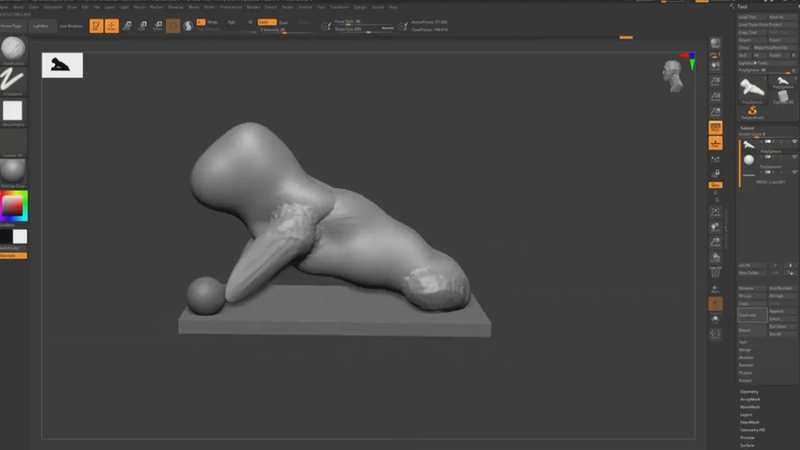Toggle visibility of PolySphere subtool

point(795,142)
